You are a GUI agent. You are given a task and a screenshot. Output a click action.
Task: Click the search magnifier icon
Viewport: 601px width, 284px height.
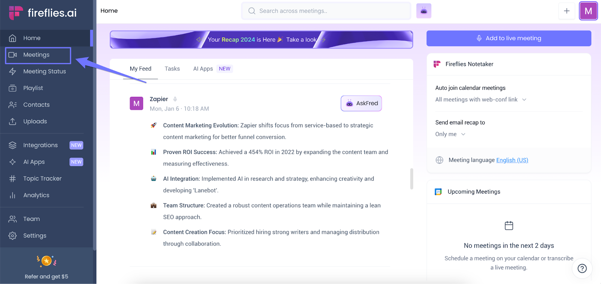(252, 11)
